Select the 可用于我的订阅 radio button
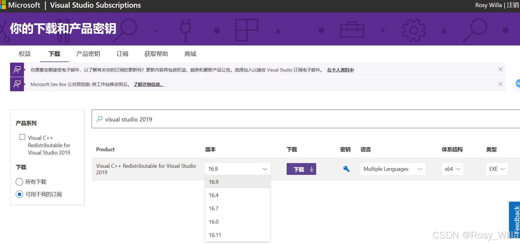 (x=19, y=194)
